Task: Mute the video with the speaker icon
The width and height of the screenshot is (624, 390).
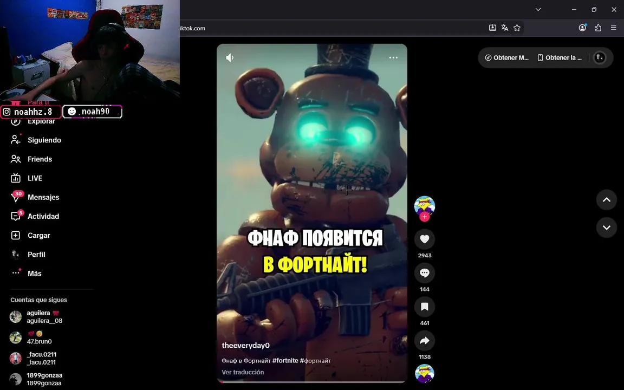Action: [230, 58]
